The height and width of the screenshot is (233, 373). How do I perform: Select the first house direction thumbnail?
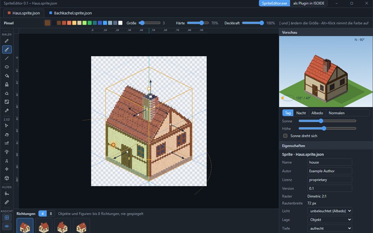pyautogui.click(x=25, y=226)
